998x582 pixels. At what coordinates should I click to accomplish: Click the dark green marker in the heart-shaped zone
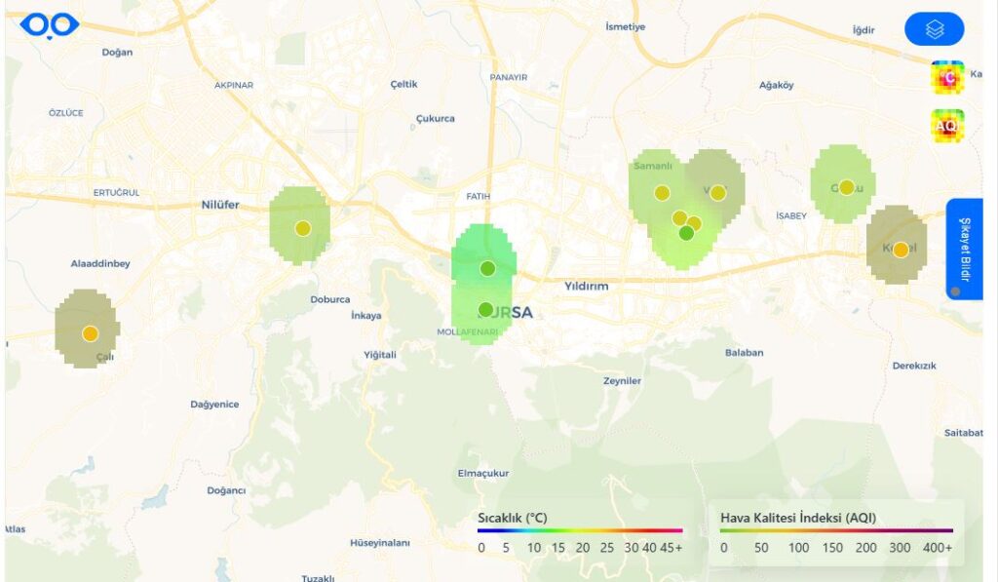click(684, 232)
